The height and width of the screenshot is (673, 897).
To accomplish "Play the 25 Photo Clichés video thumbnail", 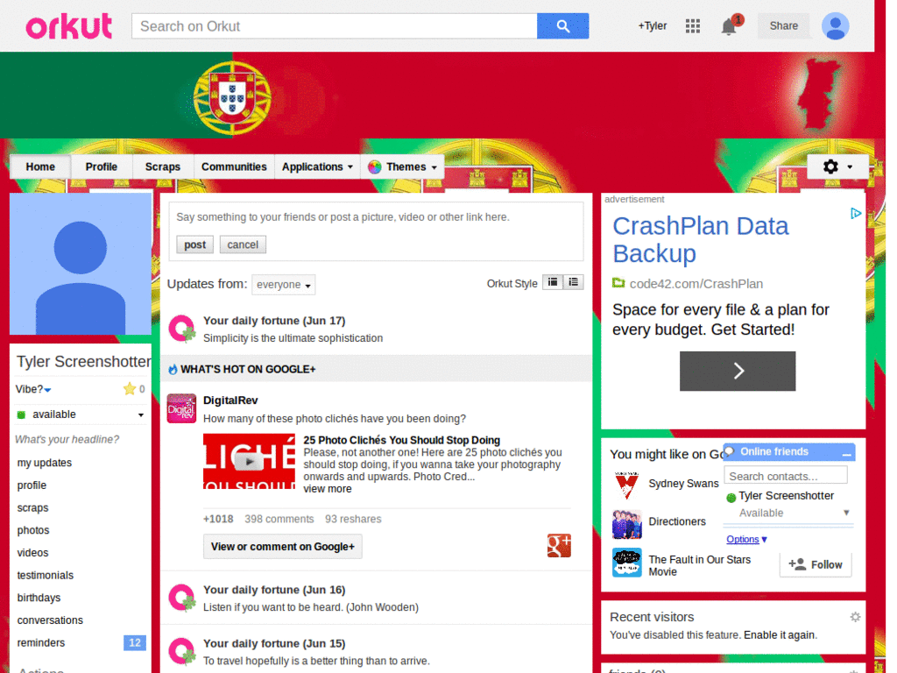I will coord(249,461).
